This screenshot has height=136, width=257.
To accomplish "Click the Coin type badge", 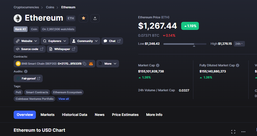I will (x=34, y=29).
